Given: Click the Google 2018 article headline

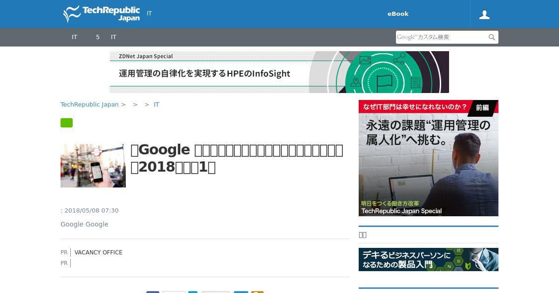Looking at the screenshot, I should coord(237,159).
